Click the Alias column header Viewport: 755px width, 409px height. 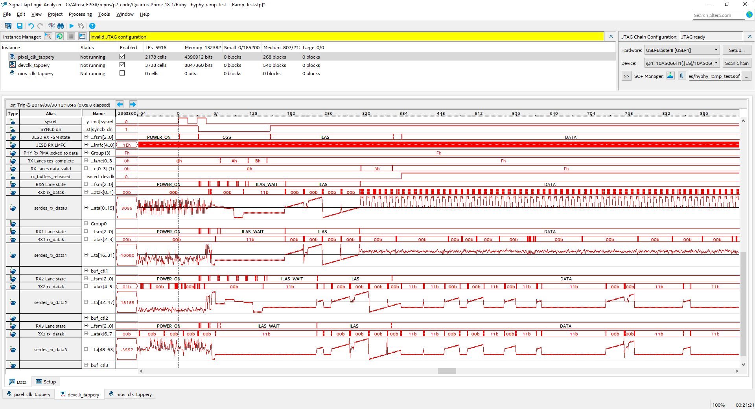[51, 113]
